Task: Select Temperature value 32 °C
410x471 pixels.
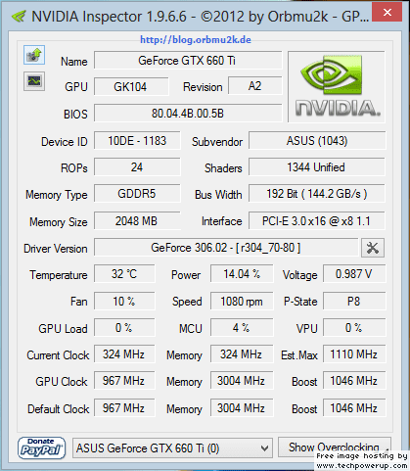Action: (124, 274)
